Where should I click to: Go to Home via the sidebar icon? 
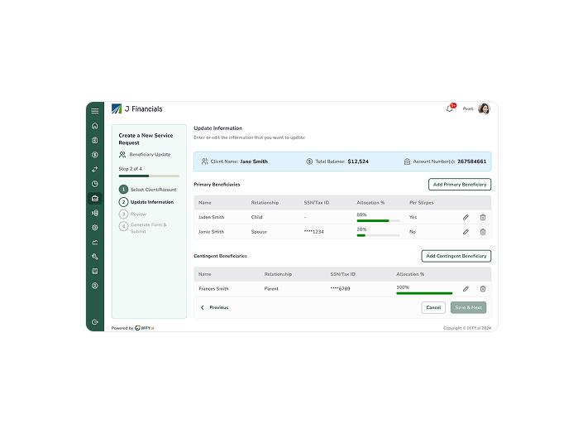point(95,126)
